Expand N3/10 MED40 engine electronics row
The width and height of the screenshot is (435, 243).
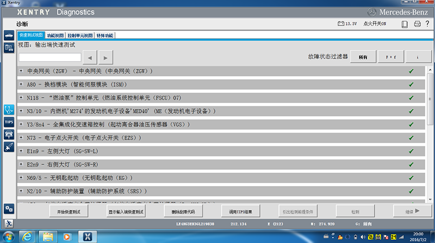21,111
